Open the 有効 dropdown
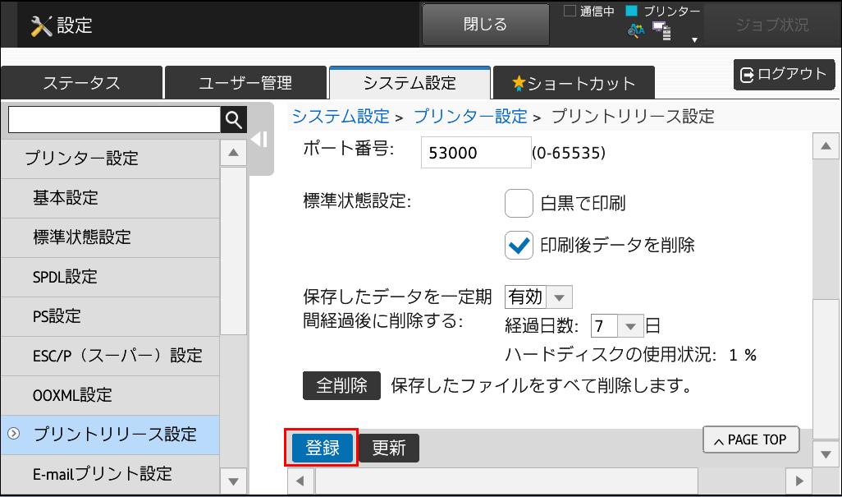842x497 pixels. pyautogui.click(x=538, y=297)
